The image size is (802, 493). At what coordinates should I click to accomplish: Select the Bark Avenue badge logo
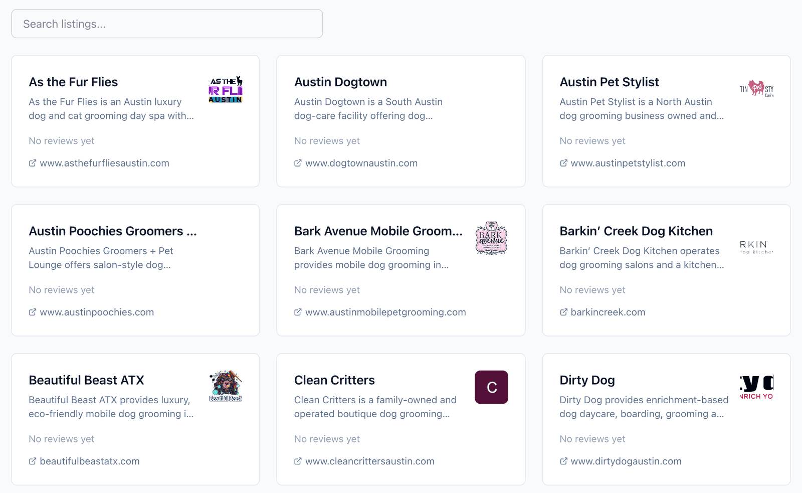click(x=491, y=238)
